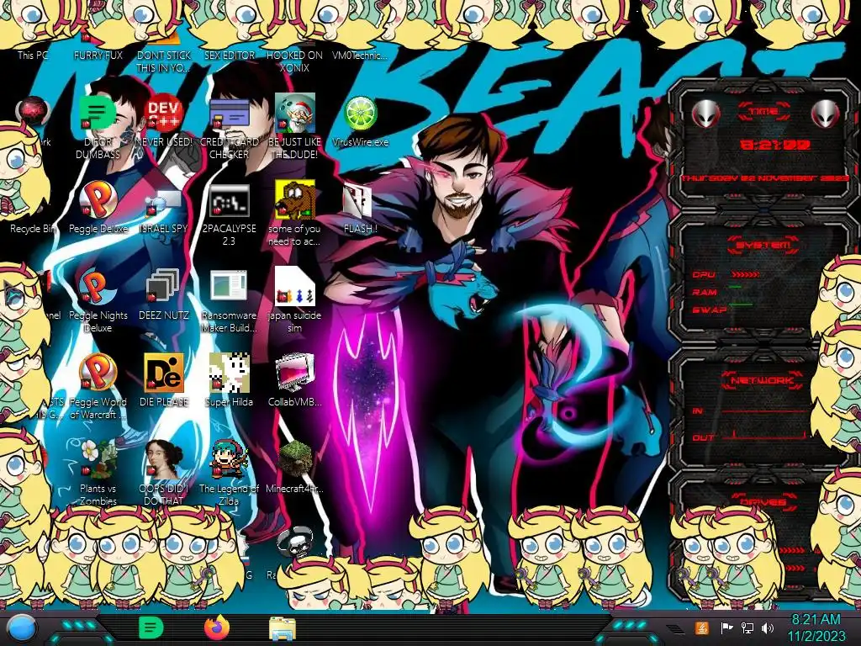861x646 pixels.
Task: Open the taskbar clock showing 8:21 AM
Action: [816, 627]
